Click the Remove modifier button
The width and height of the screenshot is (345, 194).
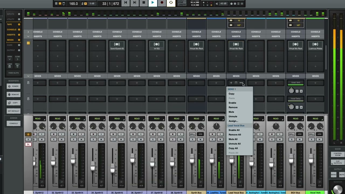click(13, 95)
